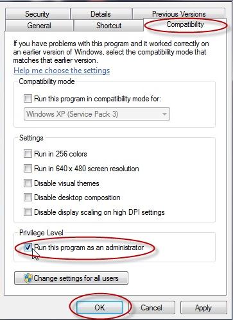Click the shield icon on Change settings button
233x320 pixels.
tap(28, 278)
